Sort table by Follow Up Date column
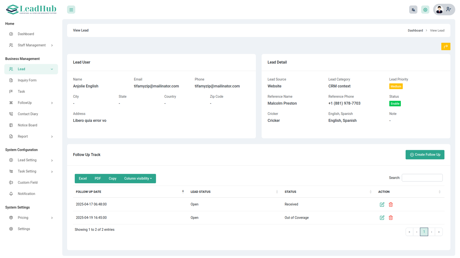Screen dimensions: 460x258 pos(89,192)
